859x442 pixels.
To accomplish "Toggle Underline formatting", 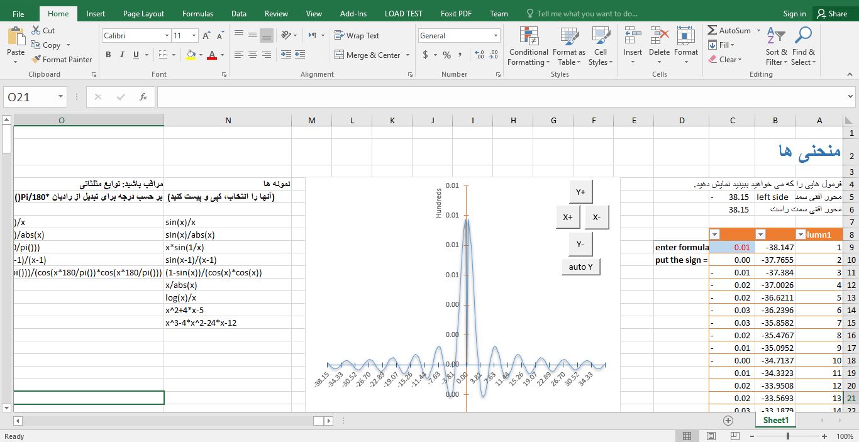I will pyautogui.click(x=136, y=55).
